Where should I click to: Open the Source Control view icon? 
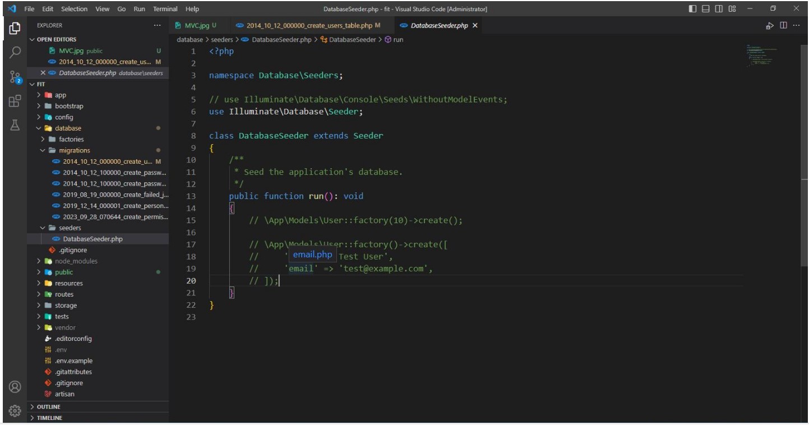click(15, 77)
